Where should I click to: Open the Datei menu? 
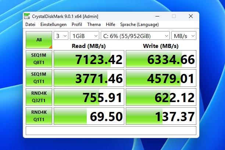(30, 25)
